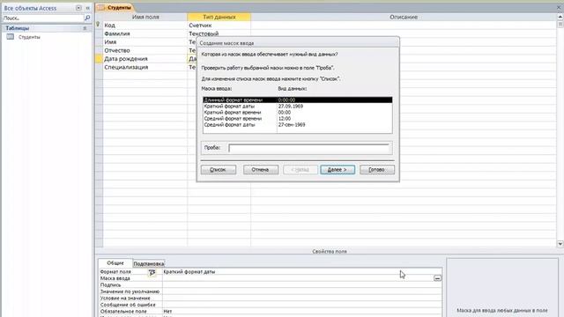Select the Дата рождения field name cell
The image size is (564, 317).
[145, 59]
